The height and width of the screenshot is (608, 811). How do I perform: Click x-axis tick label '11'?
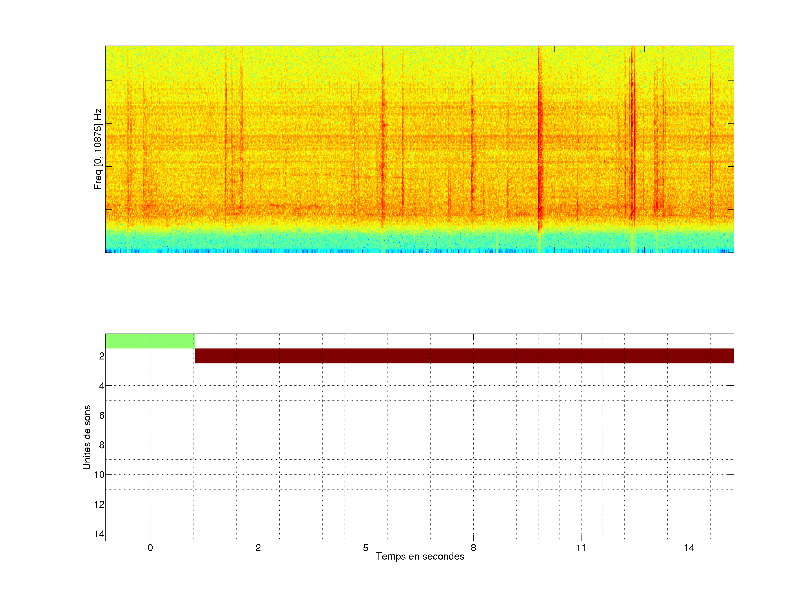[581, 548]
